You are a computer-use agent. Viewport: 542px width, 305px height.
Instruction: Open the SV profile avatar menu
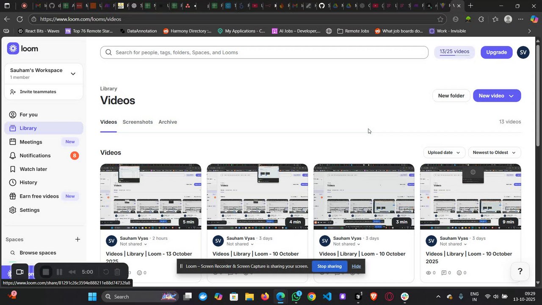[x=523, y=52]
